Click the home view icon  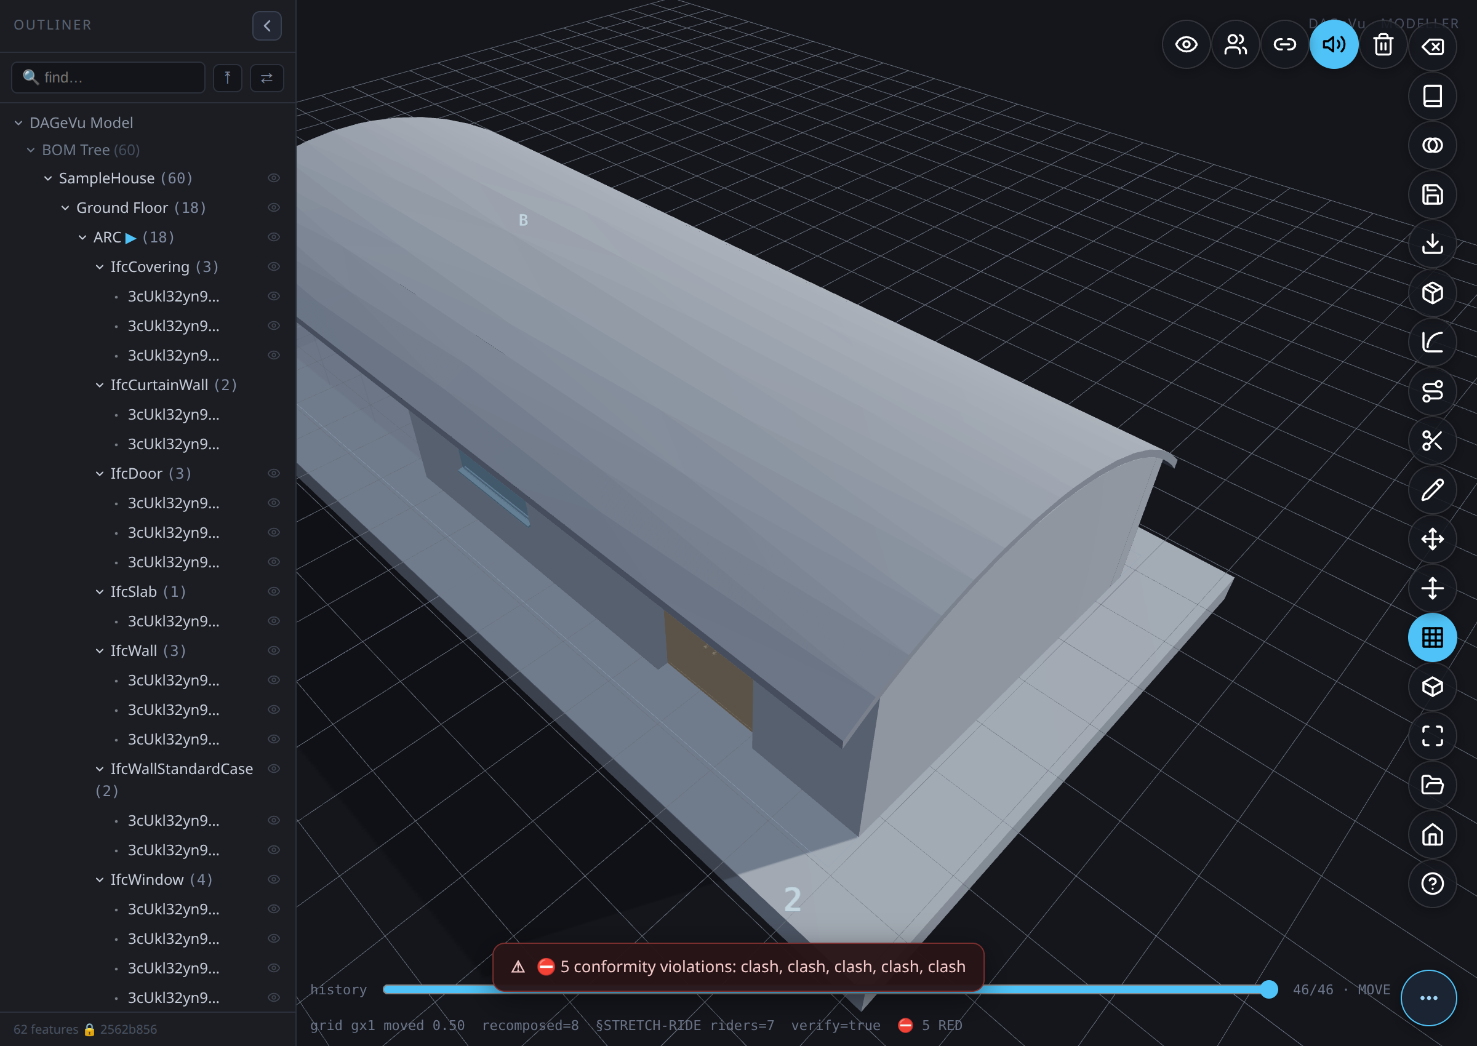point(1432,834)
